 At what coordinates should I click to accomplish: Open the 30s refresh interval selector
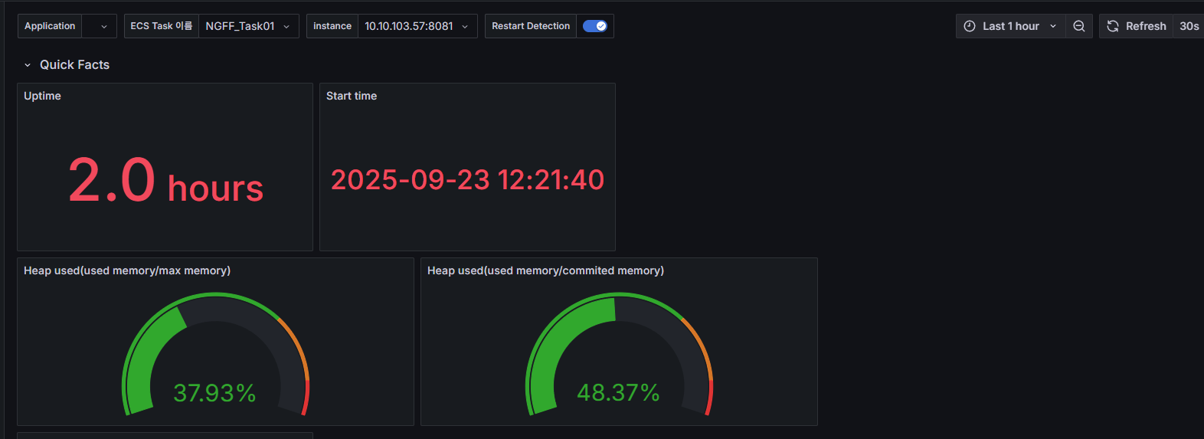point(1189,26)
